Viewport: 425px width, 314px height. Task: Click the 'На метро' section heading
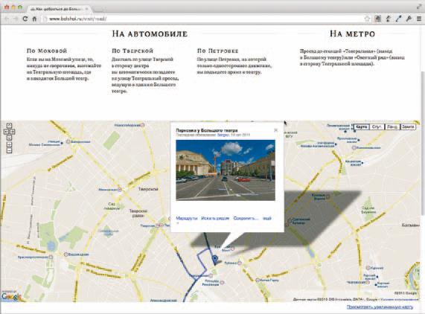tap(352, 34)
